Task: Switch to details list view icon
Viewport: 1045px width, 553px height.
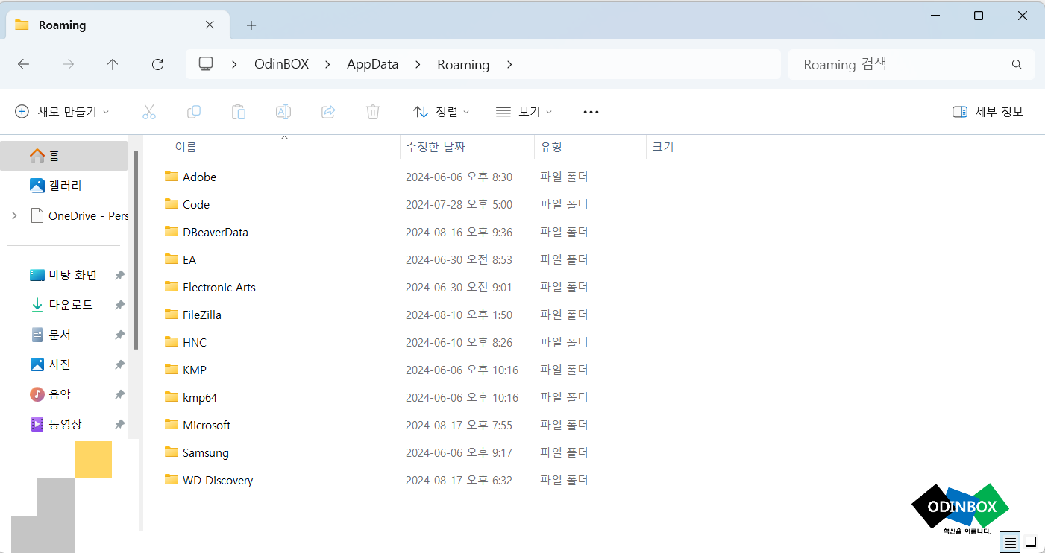Action: tap(1011, 542)
